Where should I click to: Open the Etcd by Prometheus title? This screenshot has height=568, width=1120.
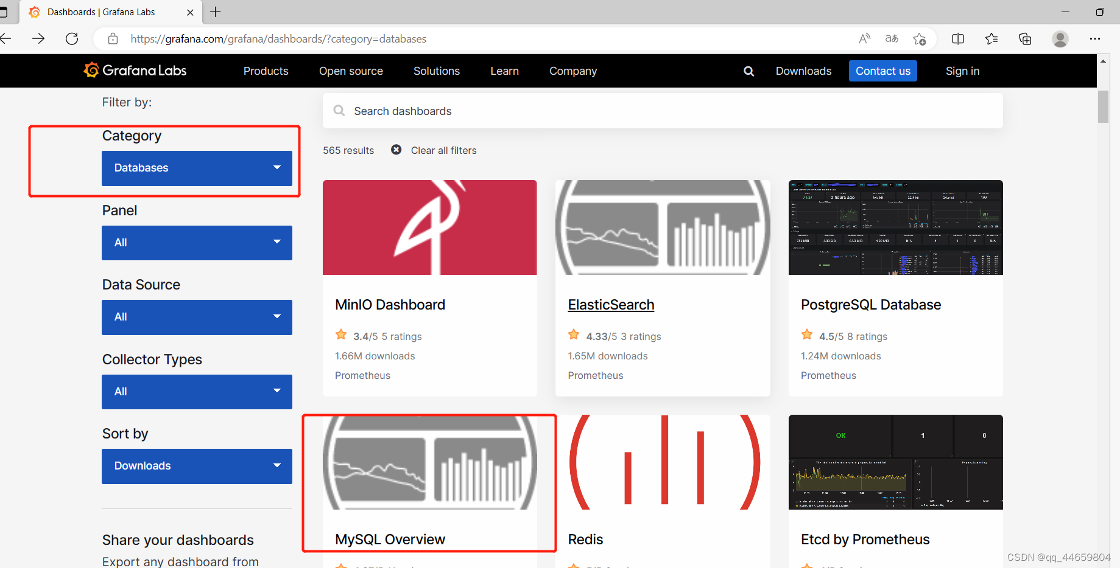point(865,539)
